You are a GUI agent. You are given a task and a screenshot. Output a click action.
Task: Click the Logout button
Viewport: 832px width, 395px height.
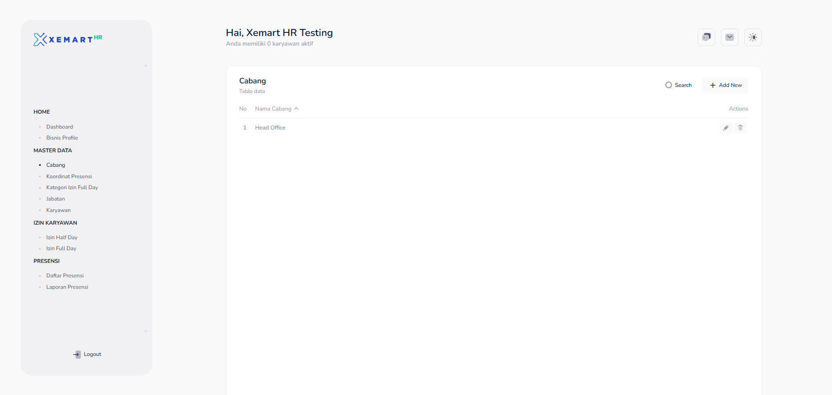(x=87, y=354)
